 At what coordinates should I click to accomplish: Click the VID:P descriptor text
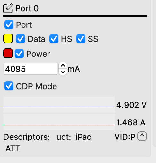(125, 137)
